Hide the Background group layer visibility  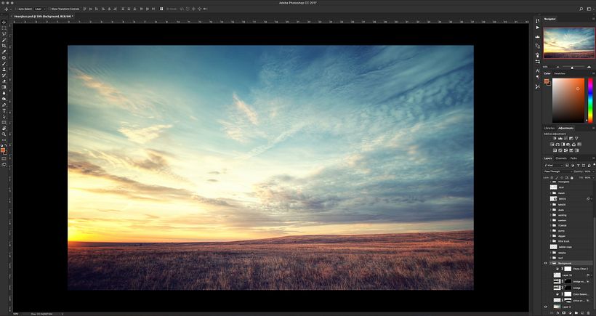(546, 263)
